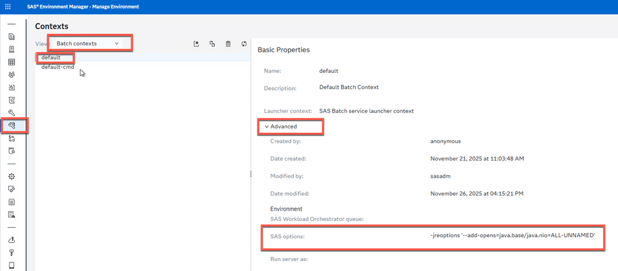The image size is (618, 271).
Task: Click the 'sasadm' modified by value
Action: [440, 176]
